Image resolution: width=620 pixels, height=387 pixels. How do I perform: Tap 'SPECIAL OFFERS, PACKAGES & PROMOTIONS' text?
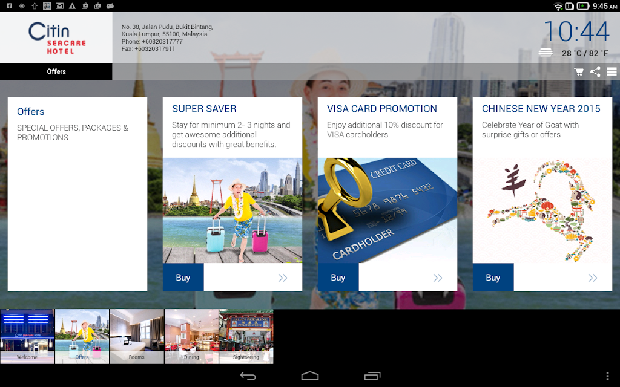point(73,132)
